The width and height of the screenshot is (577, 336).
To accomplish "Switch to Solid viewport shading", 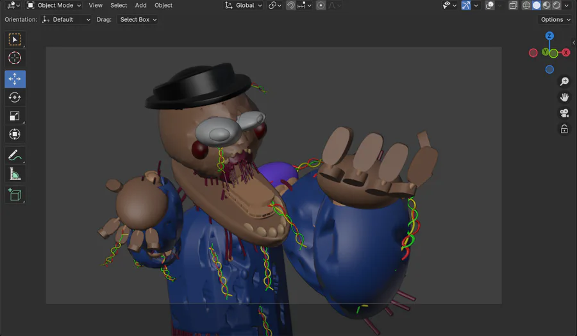I will coord(537,5).
